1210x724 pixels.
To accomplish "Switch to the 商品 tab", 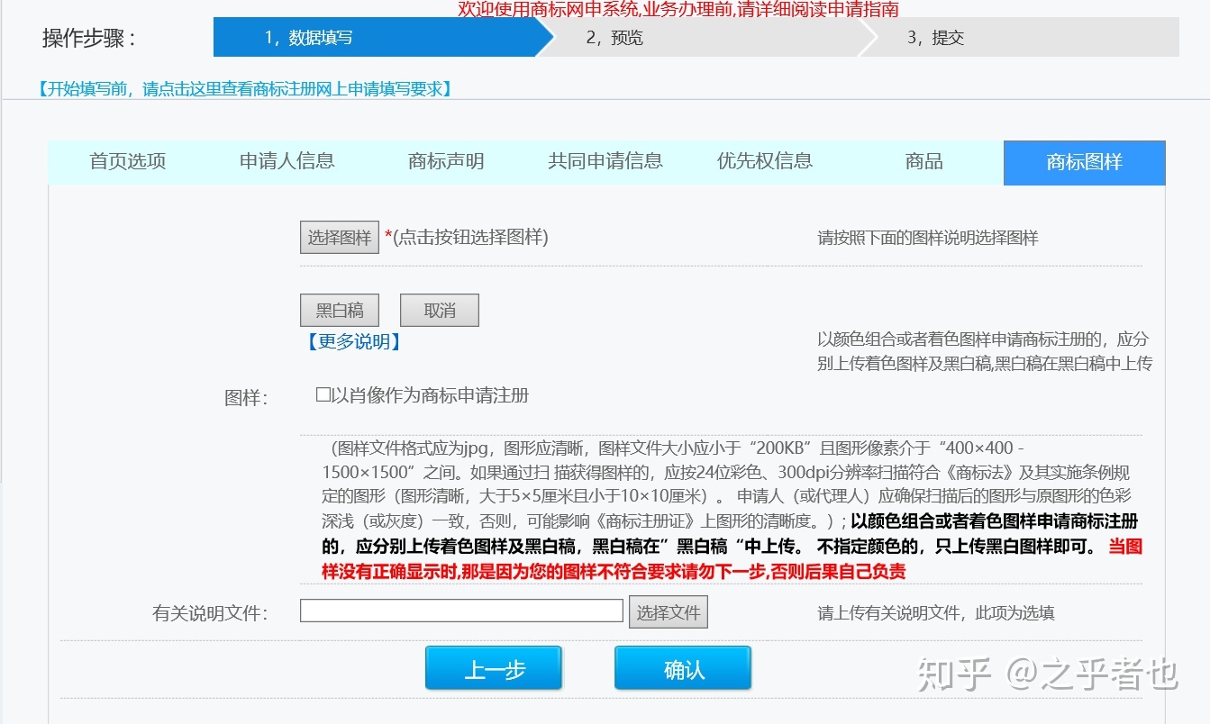I will point(923,162).
